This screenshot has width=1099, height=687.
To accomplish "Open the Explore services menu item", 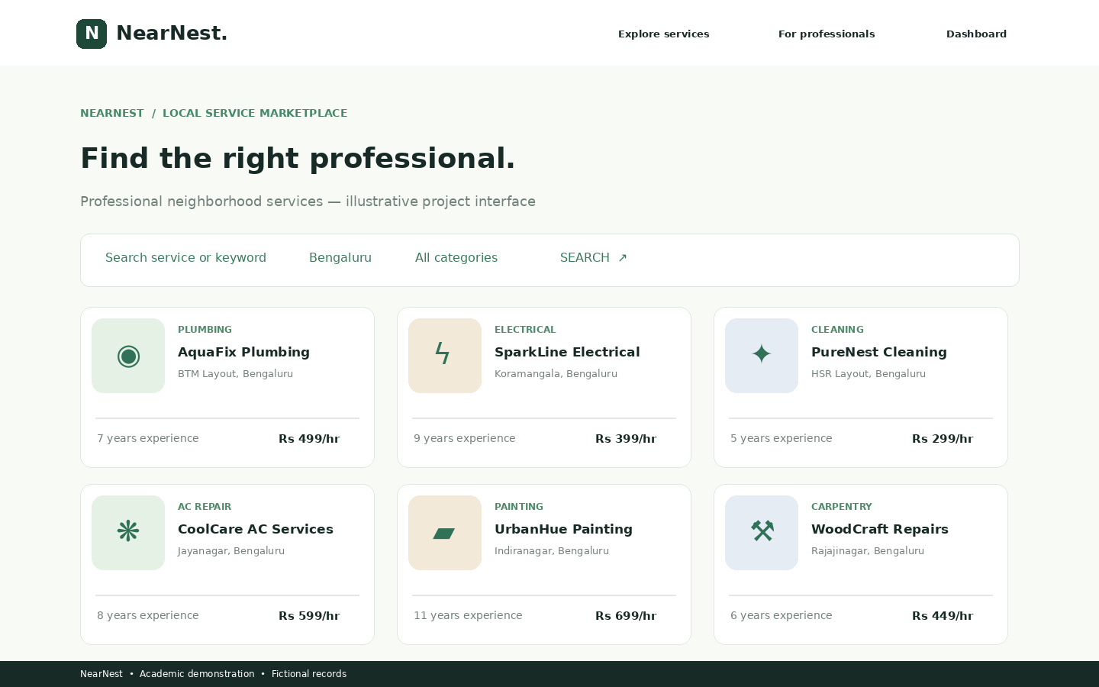I will (x=664, y=34).
